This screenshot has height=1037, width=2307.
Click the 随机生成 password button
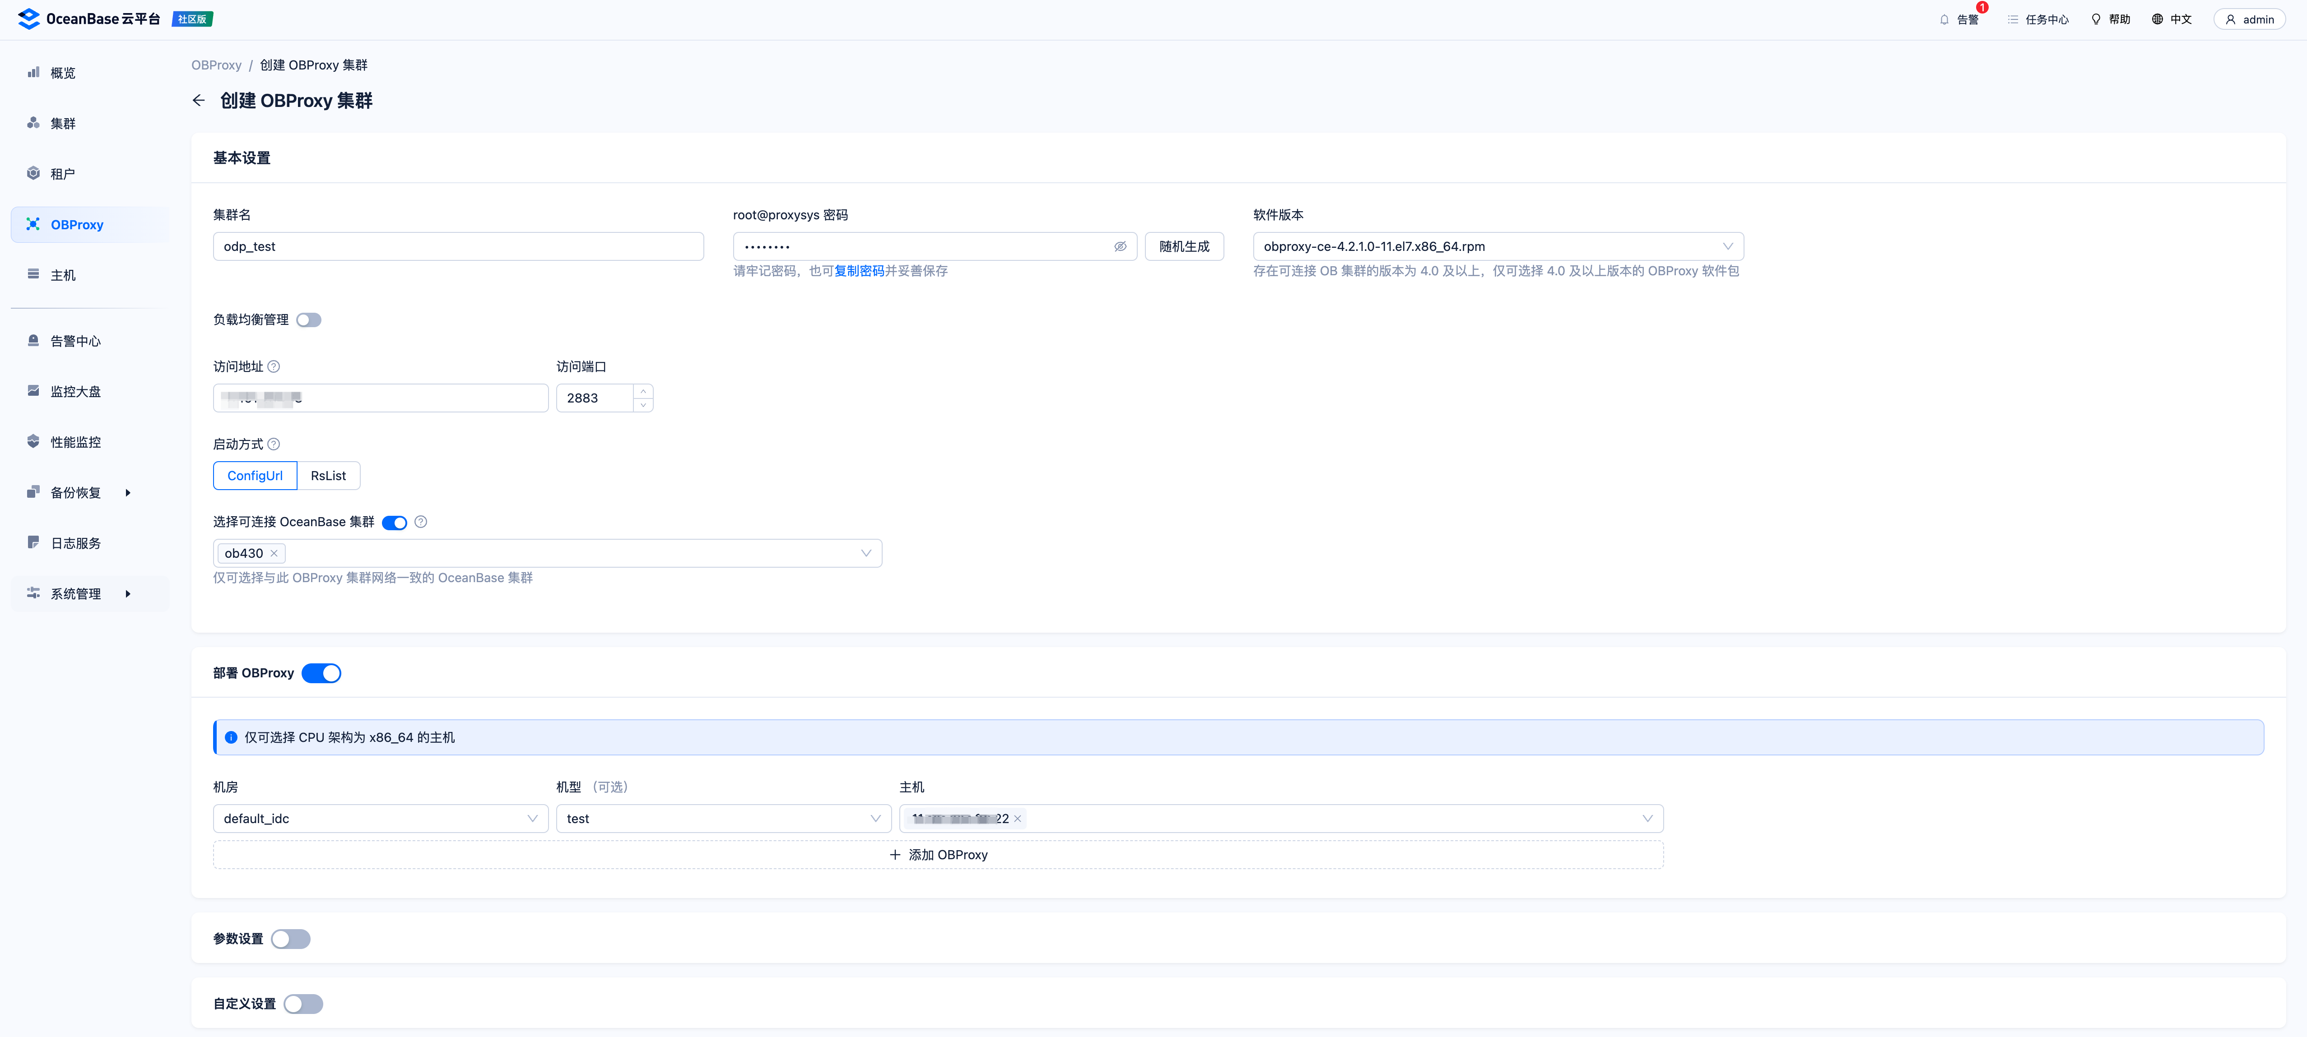1184,246
